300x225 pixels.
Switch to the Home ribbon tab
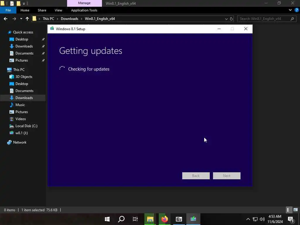point(25,10)
